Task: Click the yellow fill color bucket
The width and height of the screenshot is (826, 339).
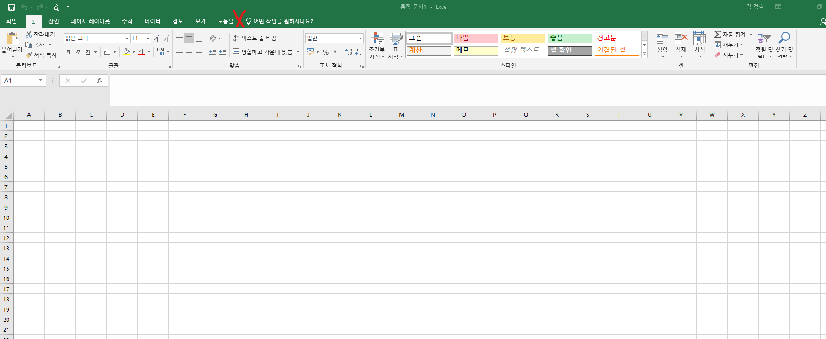Action: point(126,52)
